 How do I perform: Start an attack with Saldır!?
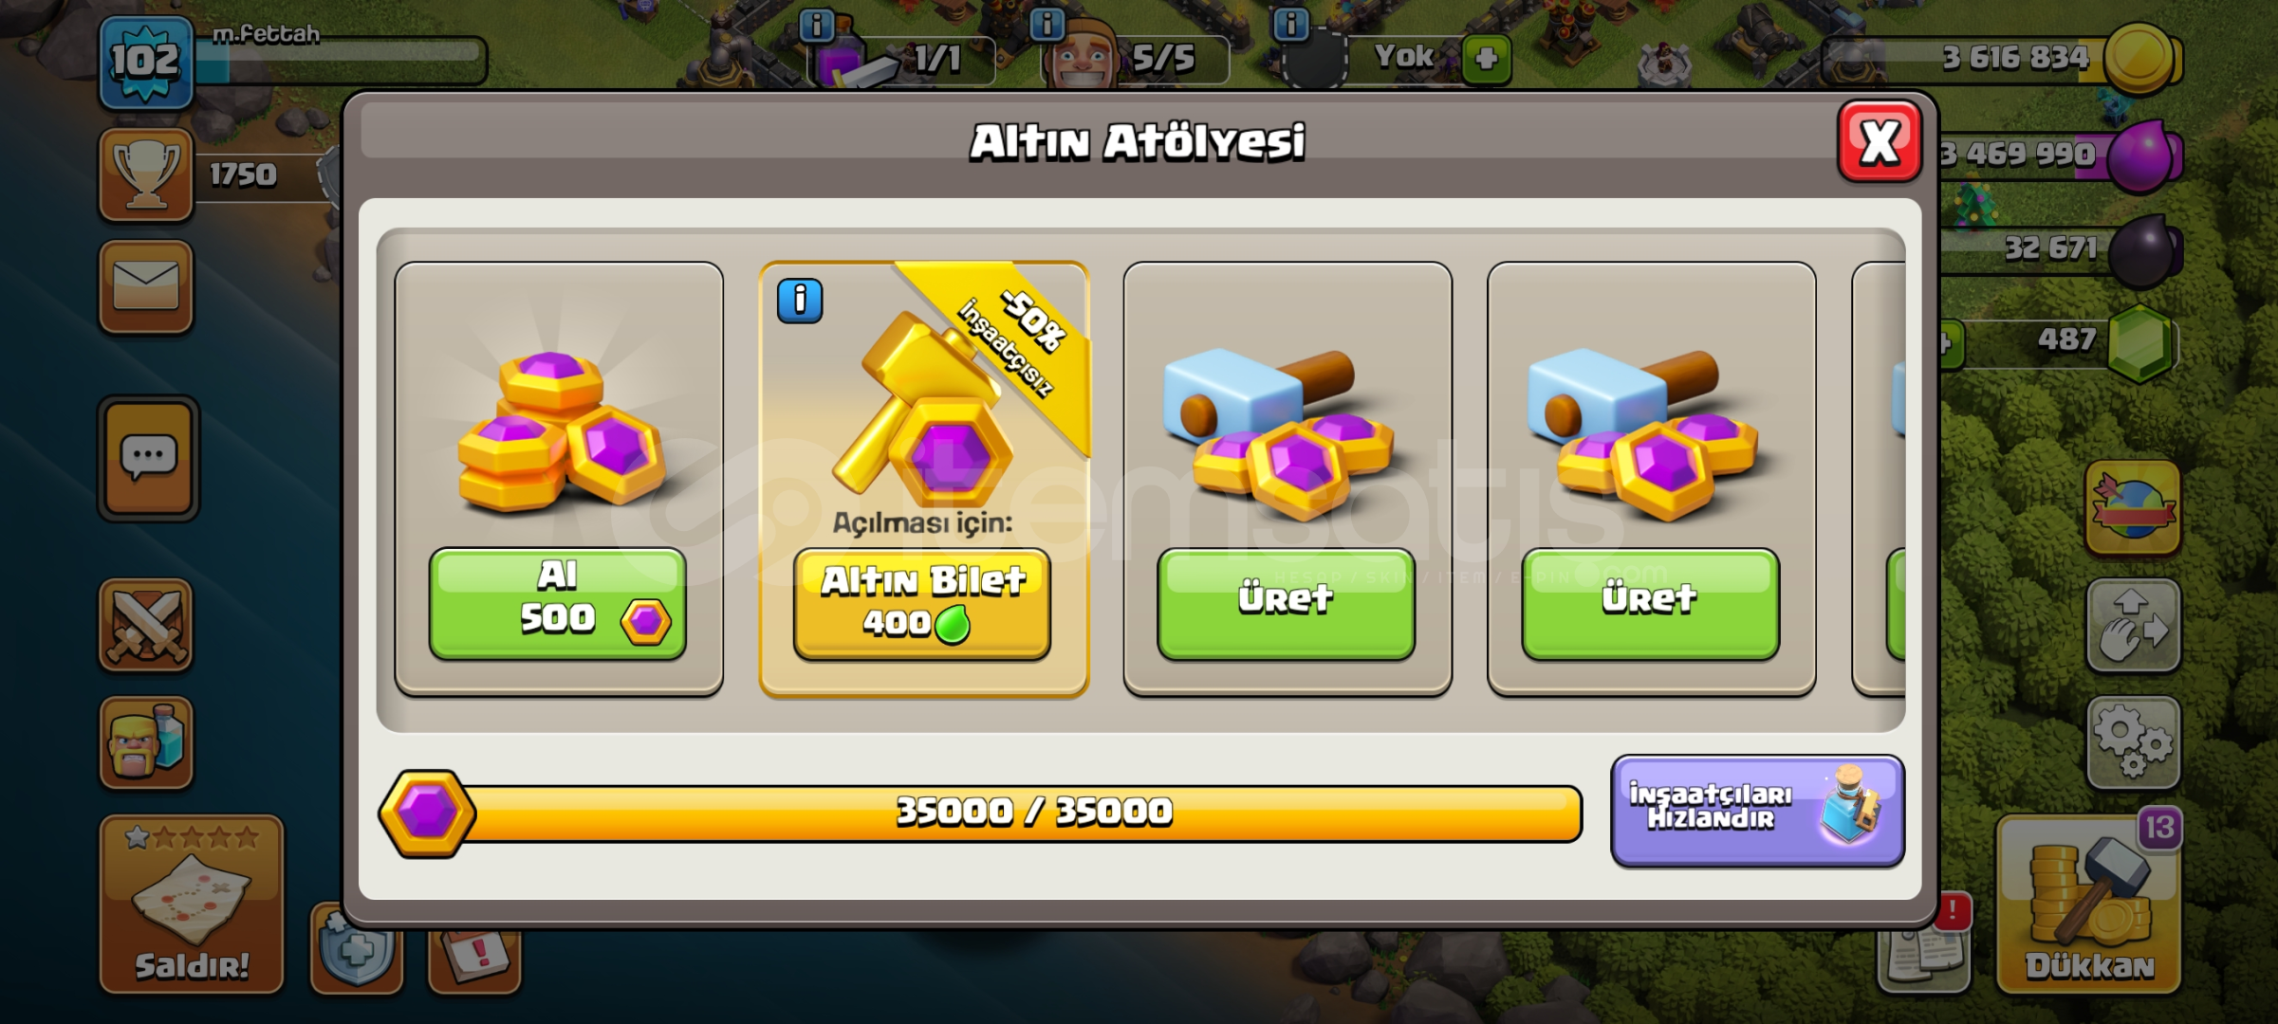tap(192, 904)
